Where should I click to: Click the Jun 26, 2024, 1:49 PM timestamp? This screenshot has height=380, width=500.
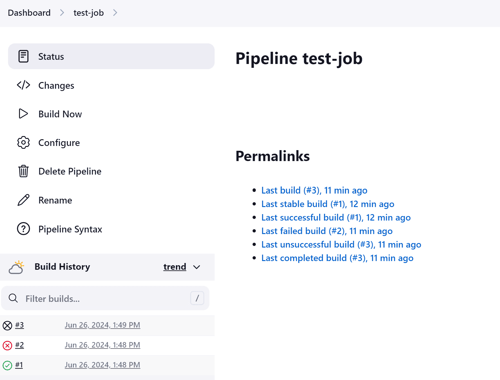coord(102,325)
